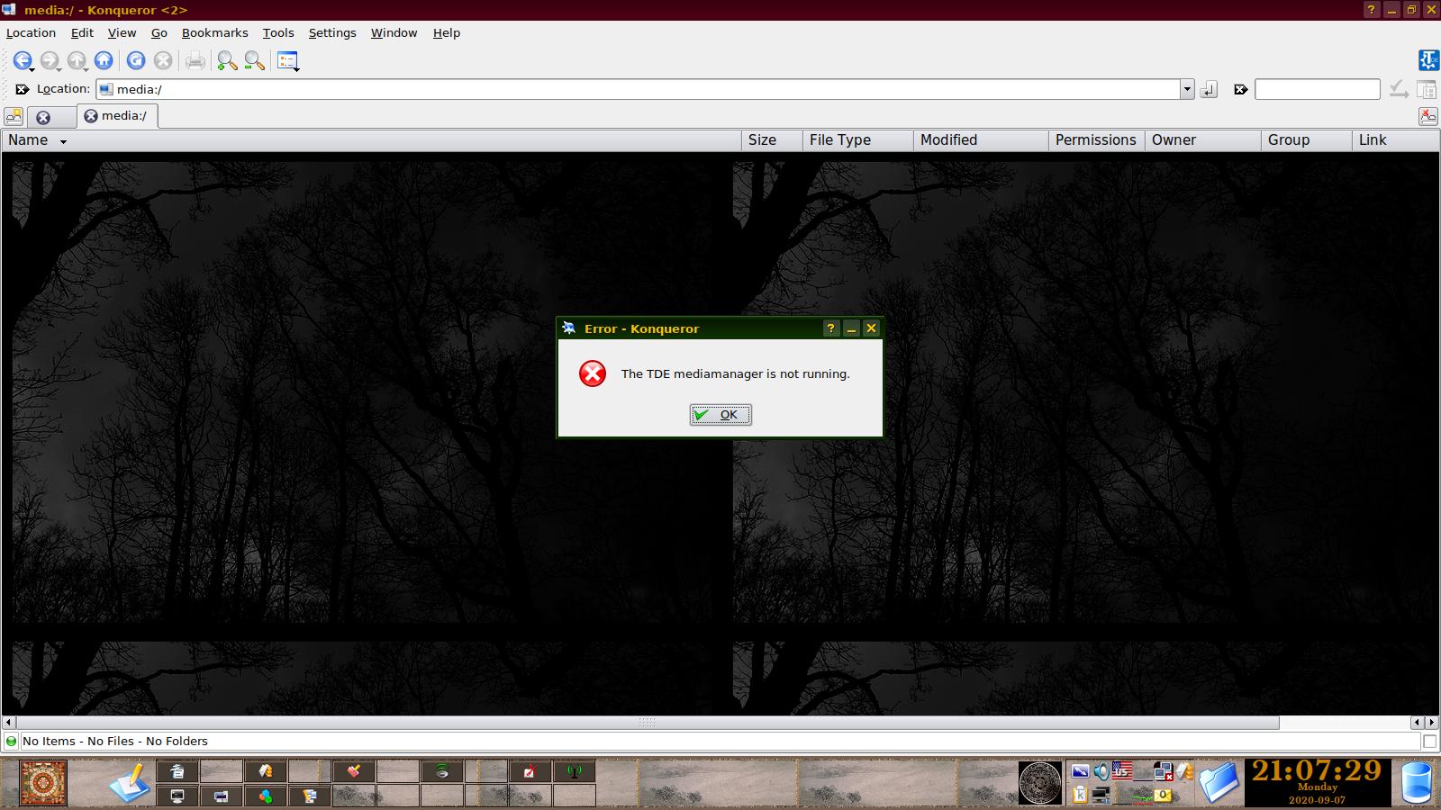The image size is (1441, 810).
Task: Select the media:/ tab
Action: (x=118, y=116)
